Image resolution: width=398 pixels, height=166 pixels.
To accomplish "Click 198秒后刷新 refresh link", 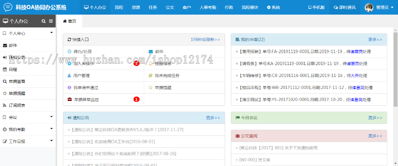I will click(205, 39).
